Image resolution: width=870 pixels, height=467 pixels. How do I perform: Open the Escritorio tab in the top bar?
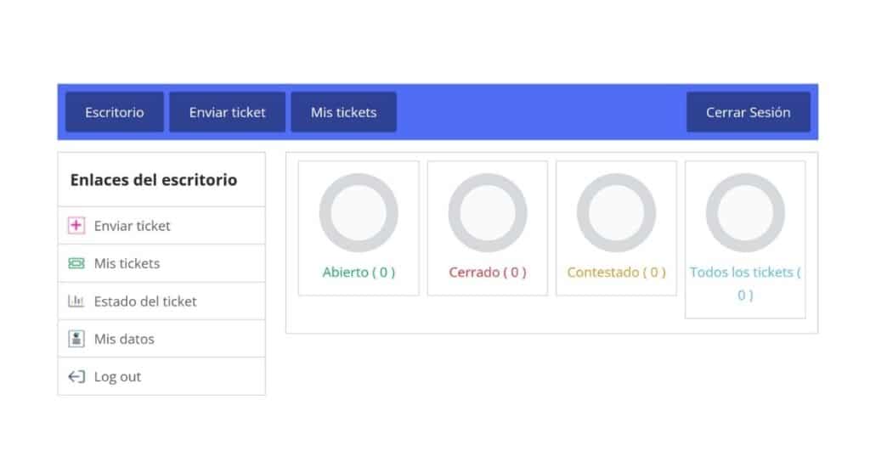click(115, 112)
